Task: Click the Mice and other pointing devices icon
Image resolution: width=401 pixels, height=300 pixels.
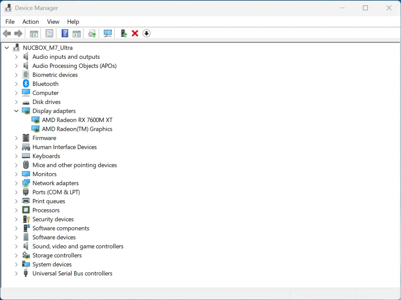Action: (26, 165)
